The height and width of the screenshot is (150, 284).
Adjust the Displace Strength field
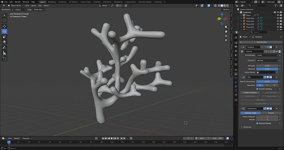(x=267, y=66)
